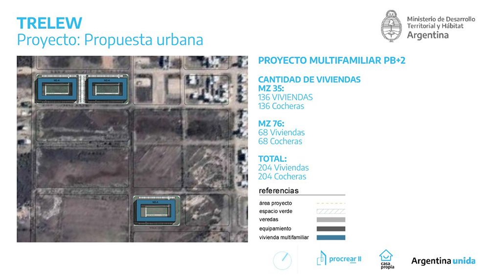Click the área proyecto dashed line sample

point(331,203)
